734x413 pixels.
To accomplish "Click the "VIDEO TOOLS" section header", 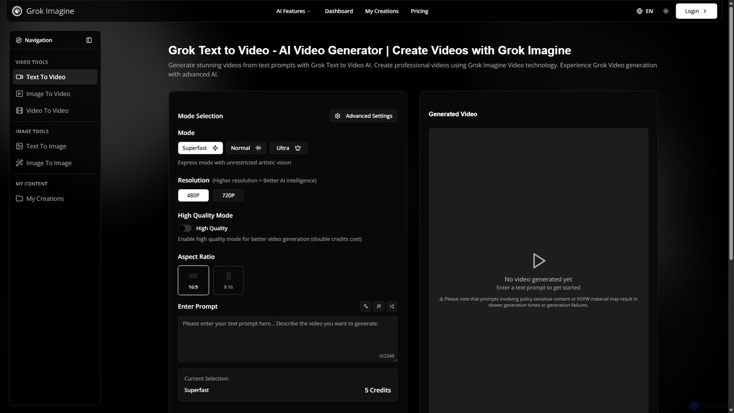I will click(x=32, y=62).
